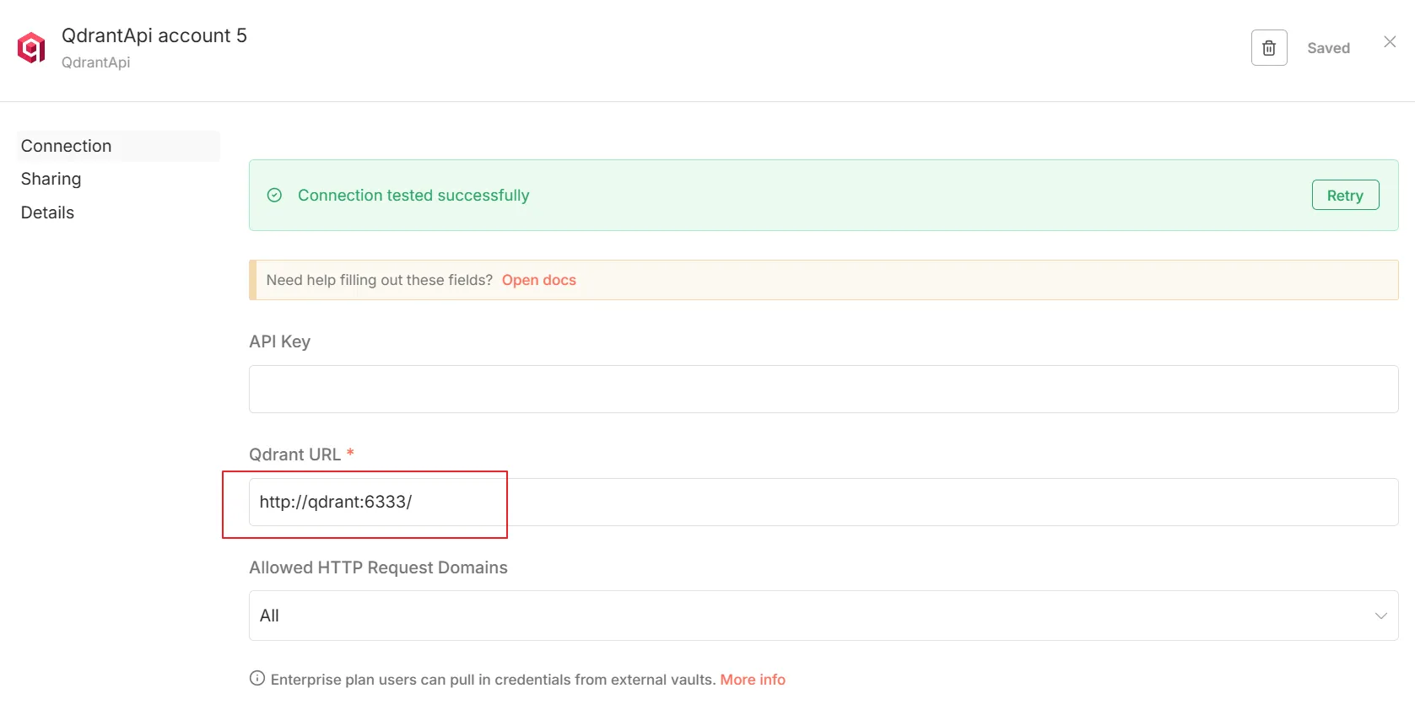
Task: Click the API Key field label
Action: 279,341
